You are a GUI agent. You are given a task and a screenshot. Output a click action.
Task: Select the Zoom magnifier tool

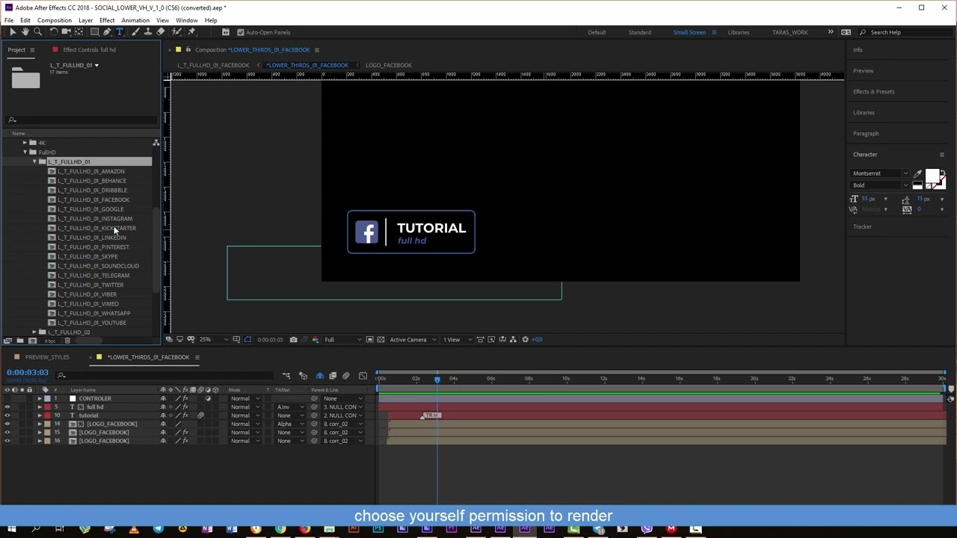[x=37, y=32]
